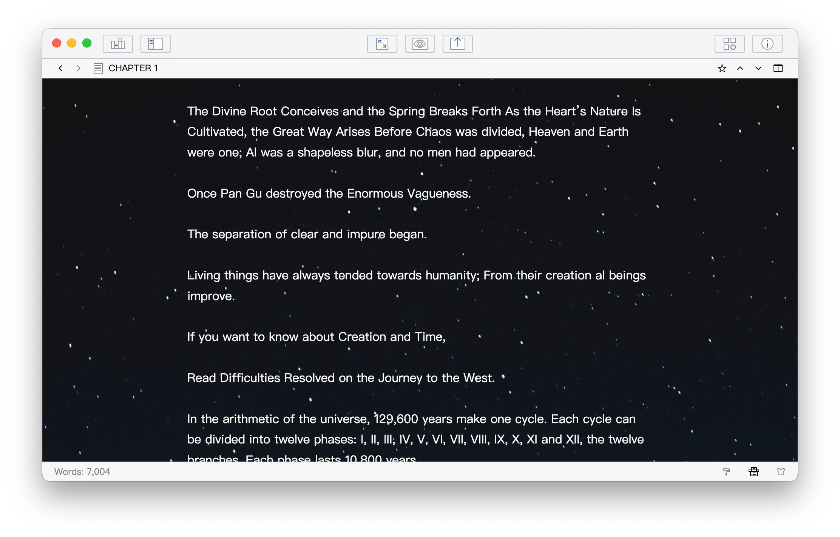
Task: Click the text 'Once Pan Gu destroyed the Enormous Vagueness.'
Action: click(x=329, y=193)
